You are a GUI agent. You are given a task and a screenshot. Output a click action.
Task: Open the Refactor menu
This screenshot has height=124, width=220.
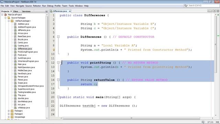(37, 6)
